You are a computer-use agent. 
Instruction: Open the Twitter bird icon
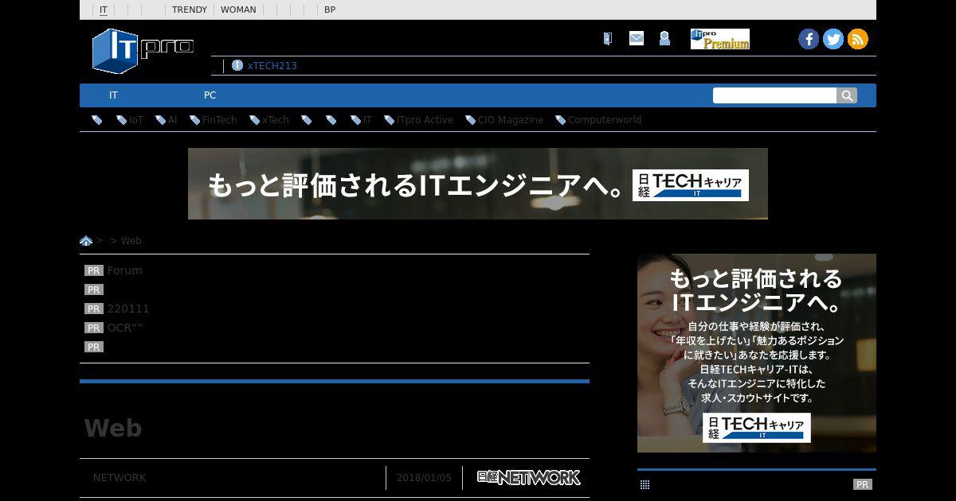[833, 39]
